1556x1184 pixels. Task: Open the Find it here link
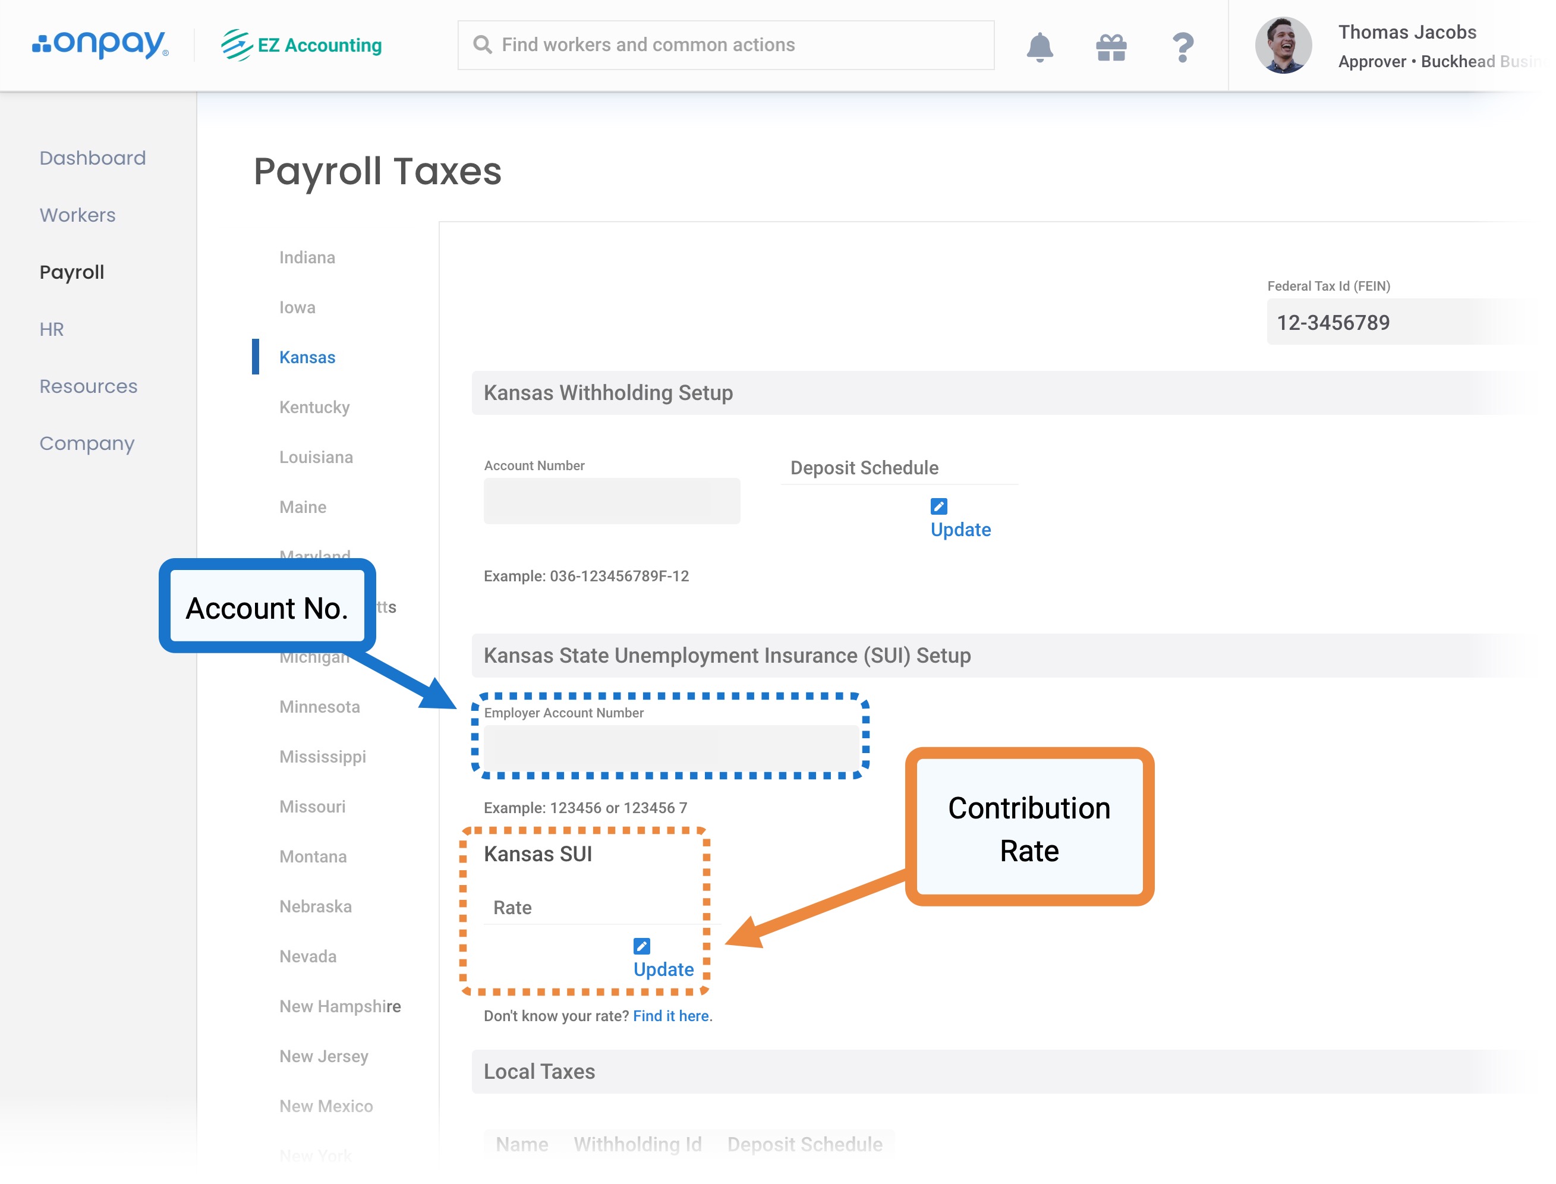click(x=671, y=1016)
